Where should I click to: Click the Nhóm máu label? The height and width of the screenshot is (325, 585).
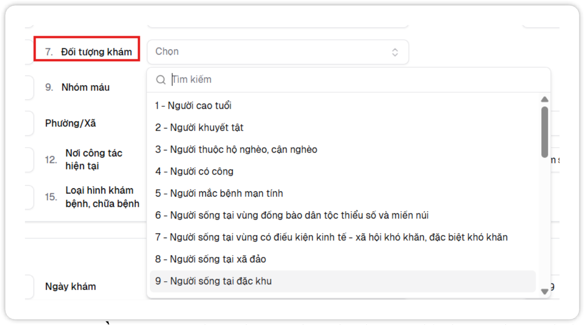coord(86,87)
